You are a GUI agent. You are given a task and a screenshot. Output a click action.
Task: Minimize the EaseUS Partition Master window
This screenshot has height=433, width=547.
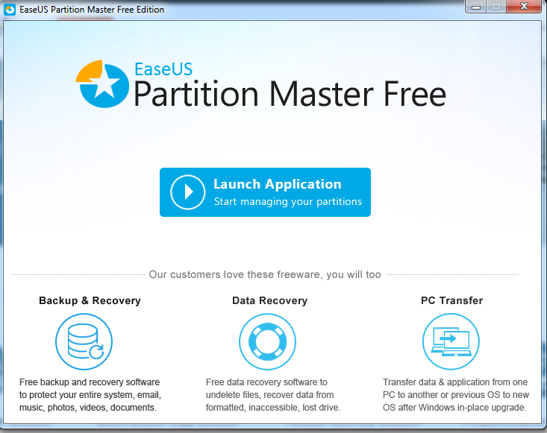click(476, 7)
